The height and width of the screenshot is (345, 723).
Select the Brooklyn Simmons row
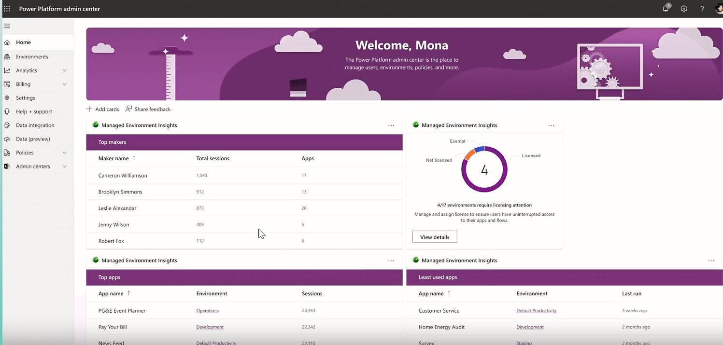(x=244, y=192)
